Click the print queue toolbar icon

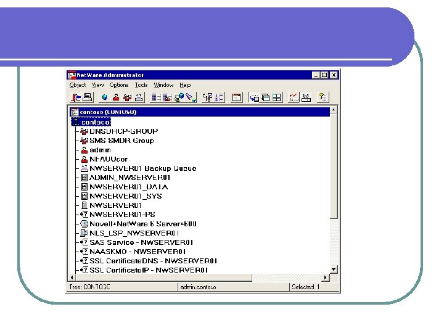click(x=139, y=97)
